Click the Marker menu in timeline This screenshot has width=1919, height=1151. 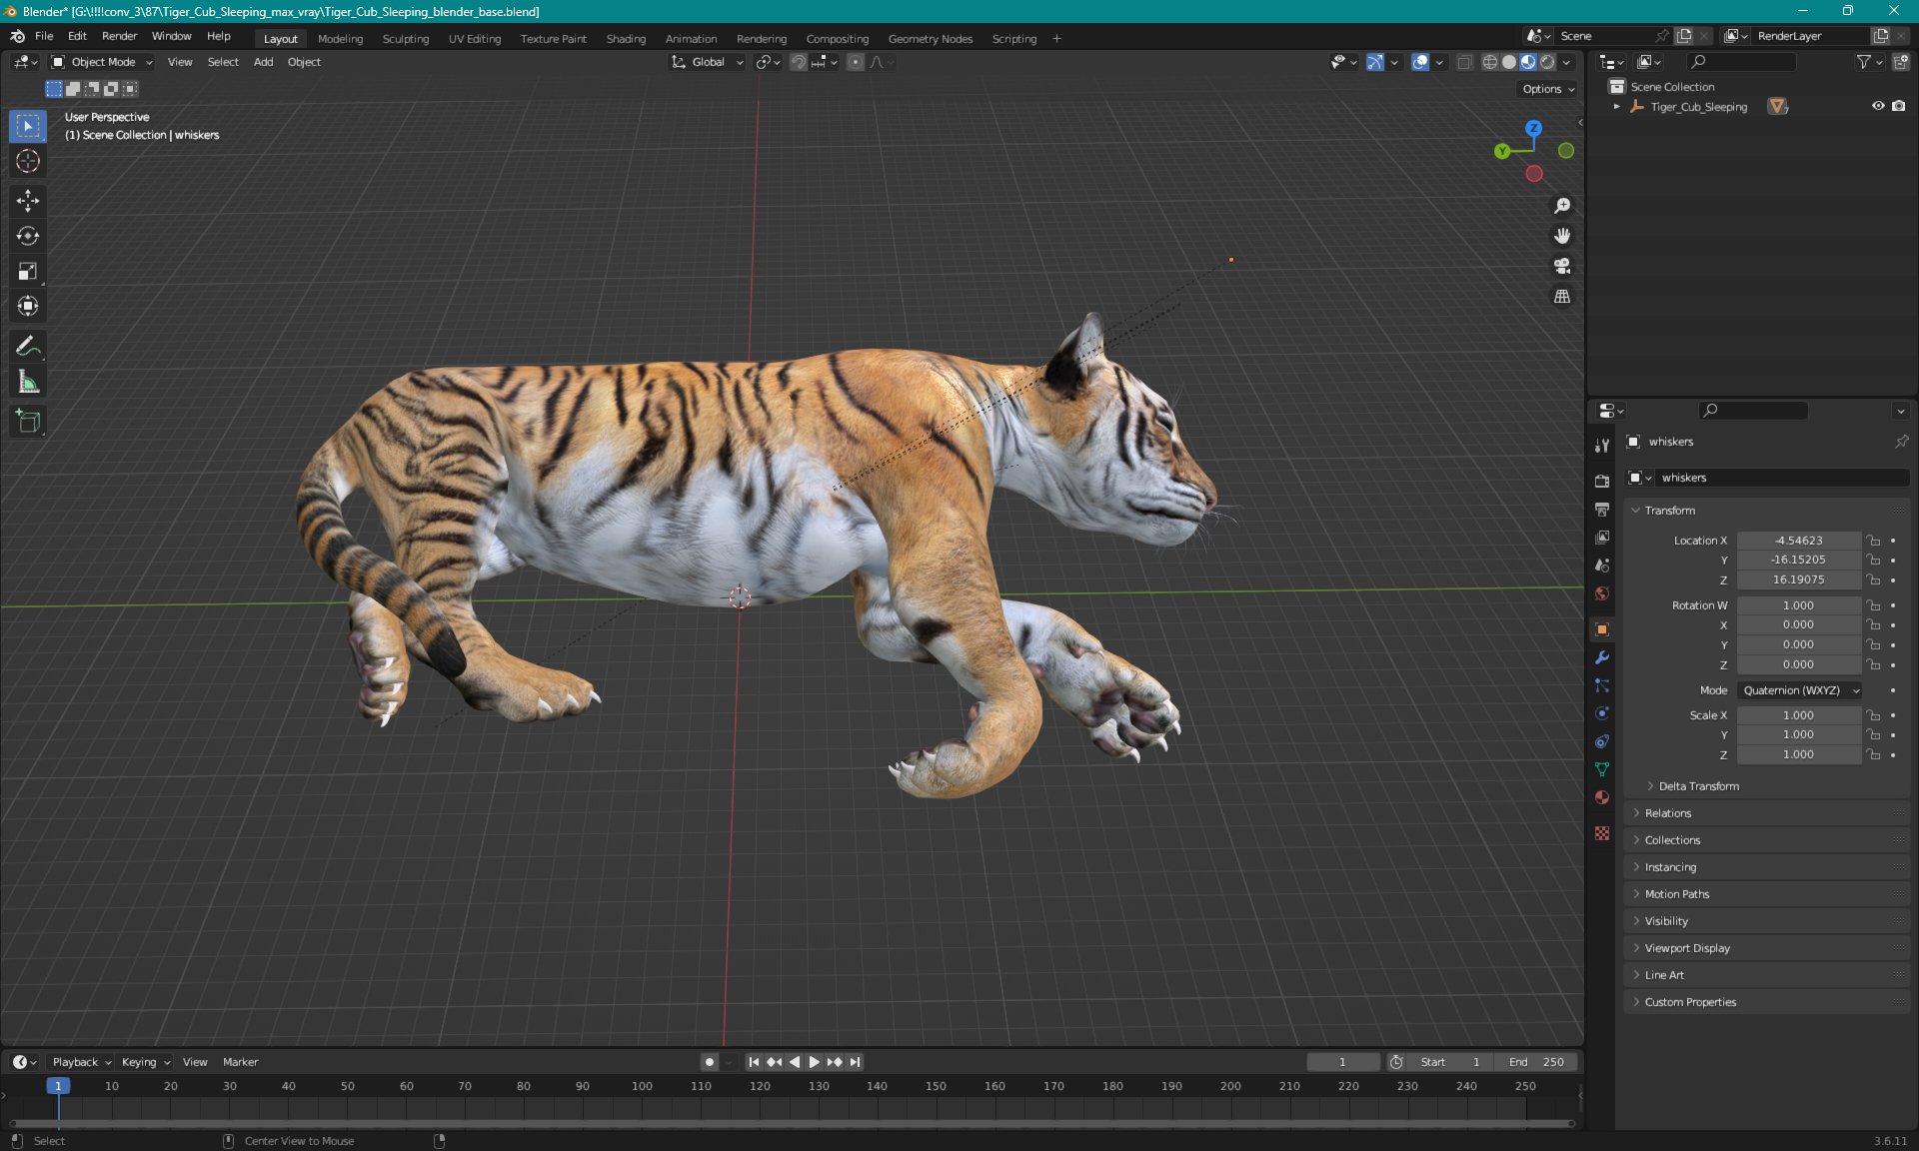pos(240,1062)
